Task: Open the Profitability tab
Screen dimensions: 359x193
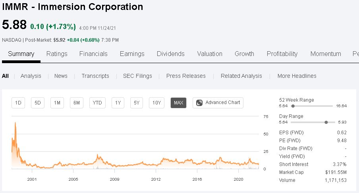Action: (x=282, y=54)
